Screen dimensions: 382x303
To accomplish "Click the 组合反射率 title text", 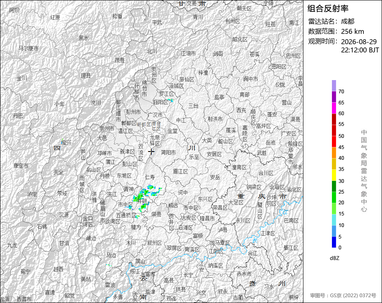I will 328,9.
